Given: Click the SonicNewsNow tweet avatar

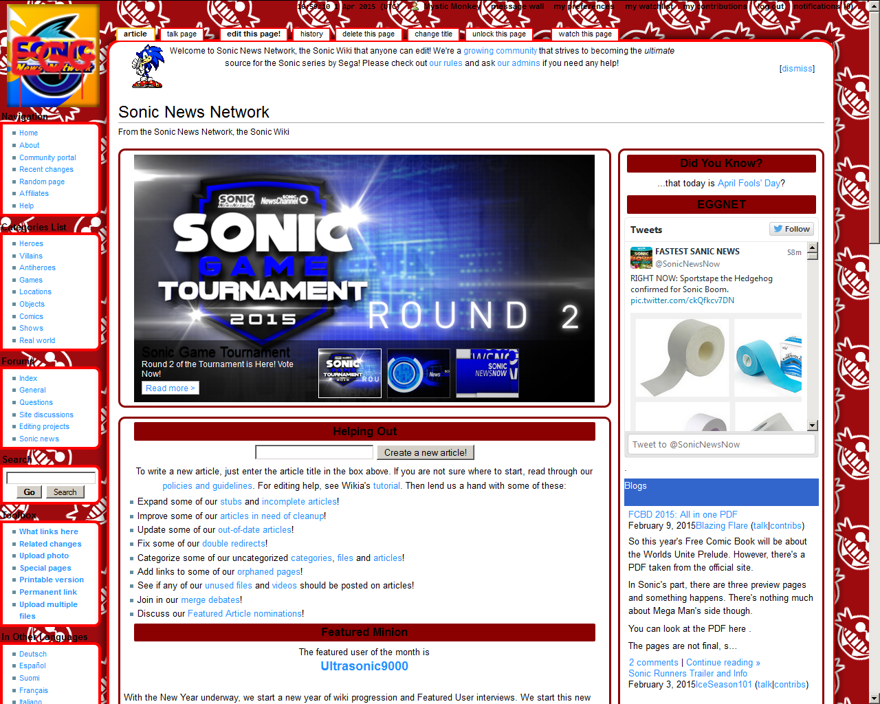Looking at the screenshot, I should click(641, 258).
